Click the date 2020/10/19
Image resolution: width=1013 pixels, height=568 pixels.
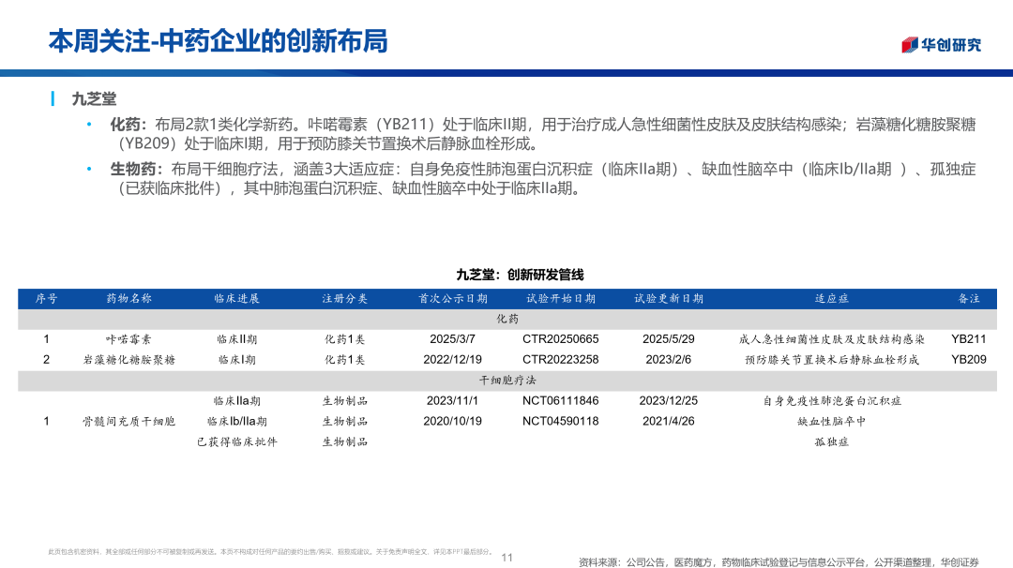pyautogui.click(x=453, y=421)
